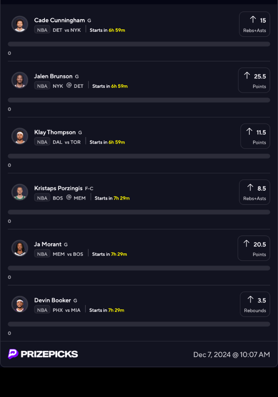The image size is (278, 397).
Task: Open the Kristaps Porzingis player name
Action: (58, 188)
